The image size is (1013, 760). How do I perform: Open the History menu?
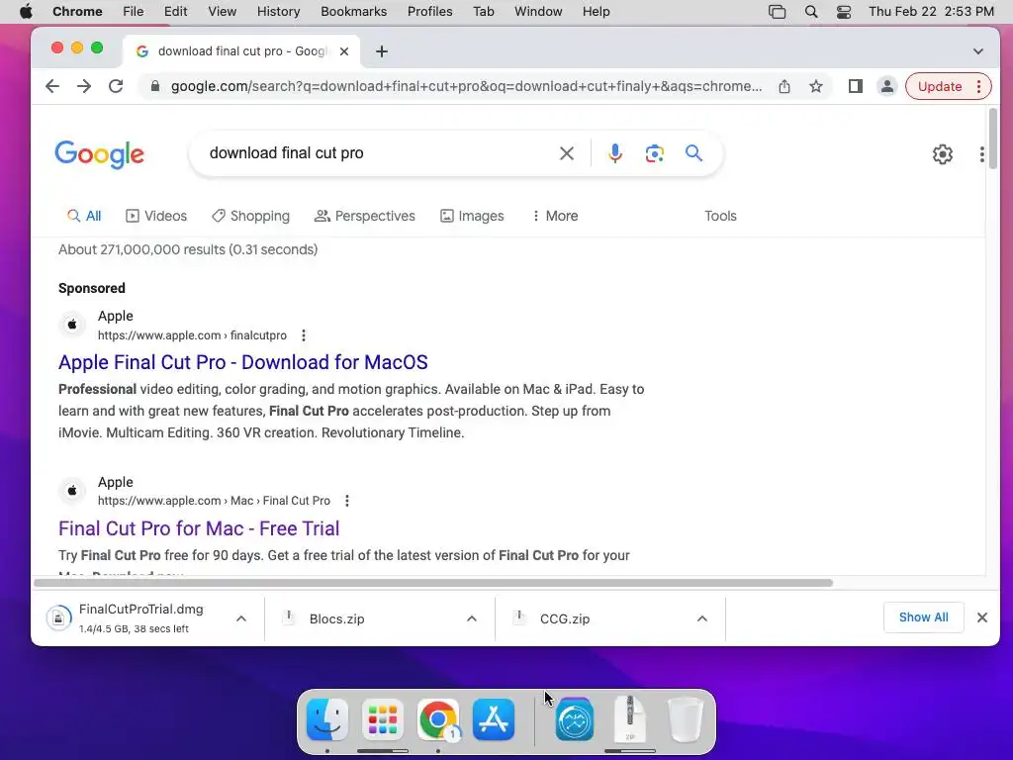(278, 12)
